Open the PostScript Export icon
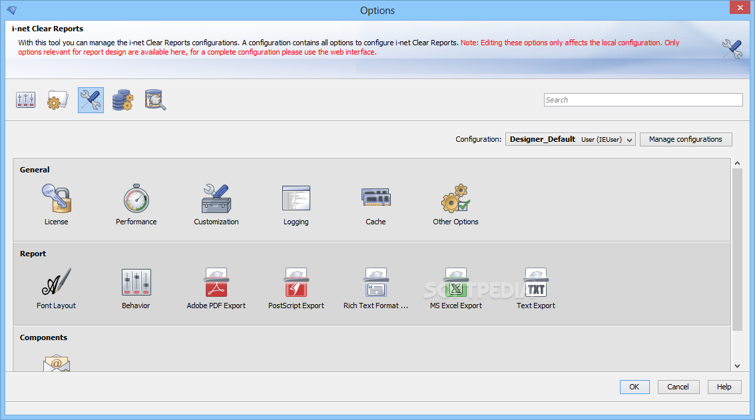 tap(296, 282)
